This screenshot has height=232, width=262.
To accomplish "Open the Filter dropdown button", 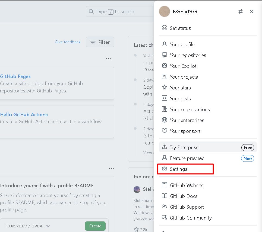I will pyautogui.click(x=100, y=42).
